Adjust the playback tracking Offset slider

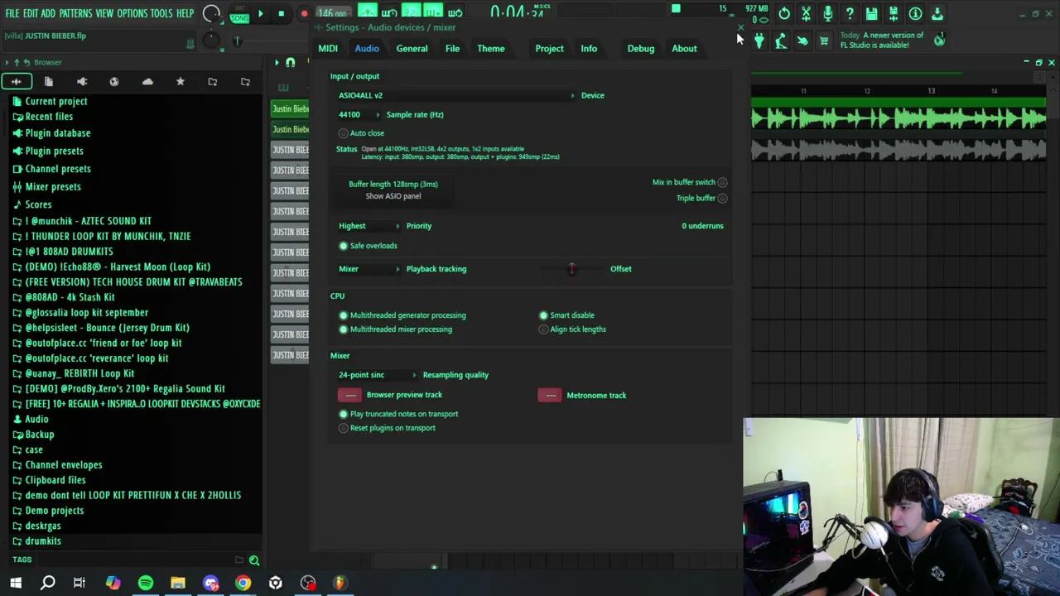(571, 269)
